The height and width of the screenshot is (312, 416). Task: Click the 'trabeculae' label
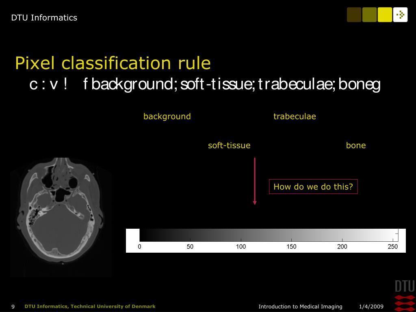click(x=295, y=116)
